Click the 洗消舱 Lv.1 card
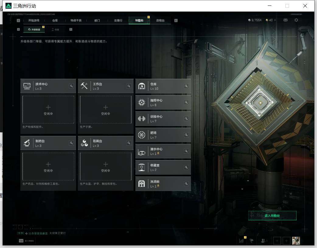317x248 pixels. pos(163,184)
